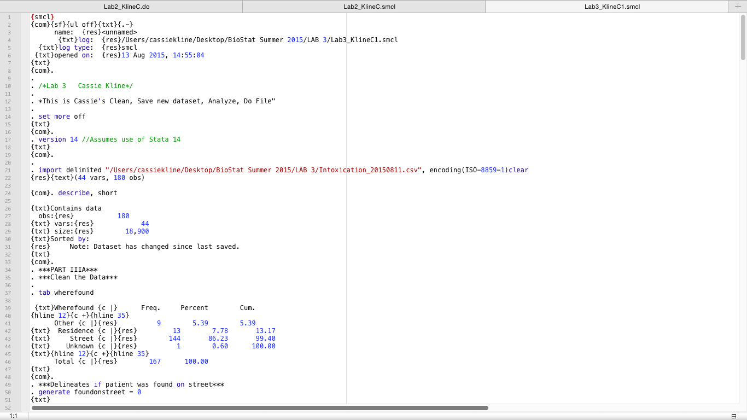
Task: Click the 'Freq. Percent Cum.' table header
Action: 198,308
